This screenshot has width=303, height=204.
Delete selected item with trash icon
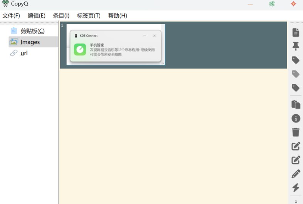(x=296, y=132)
